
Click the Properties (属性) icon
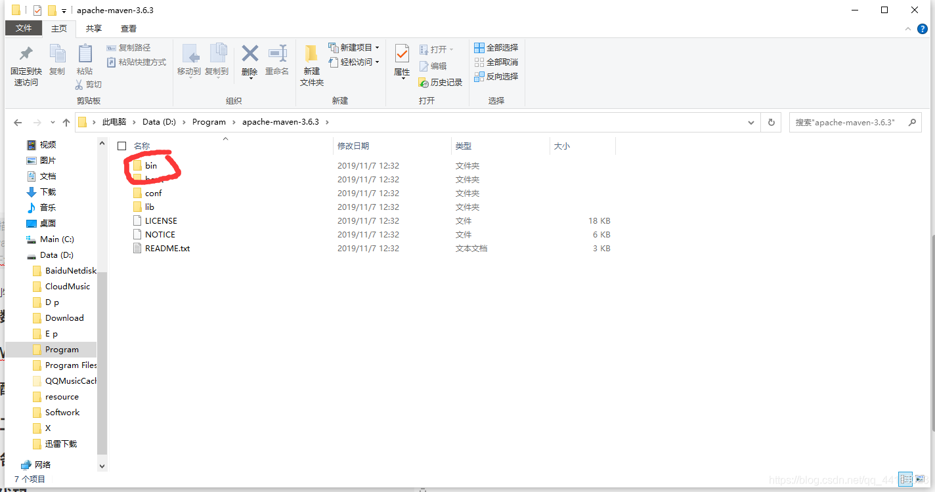pyautogui.click(x=402, y=54)
